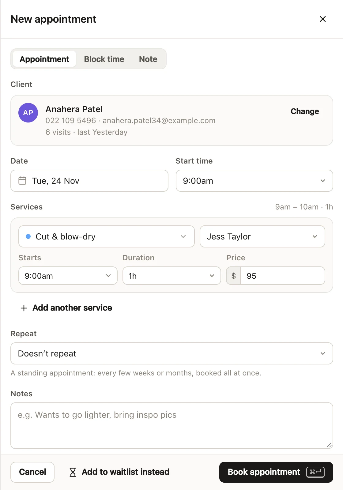Click the Cancel button
Screen dimensions: 343x490
pos(32,472)
